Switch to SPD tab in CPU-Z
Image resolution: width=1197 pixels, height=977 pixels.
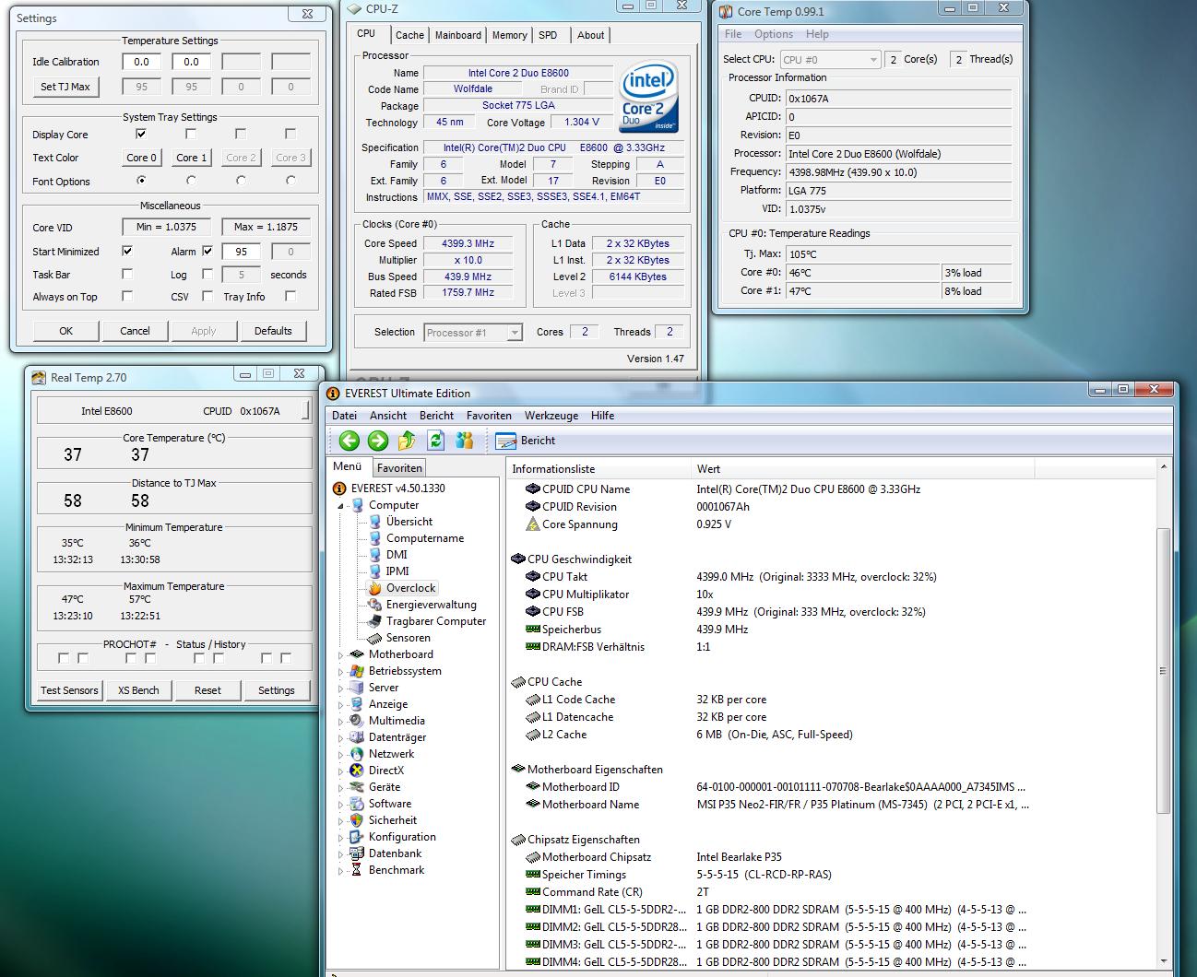point(548,35)
